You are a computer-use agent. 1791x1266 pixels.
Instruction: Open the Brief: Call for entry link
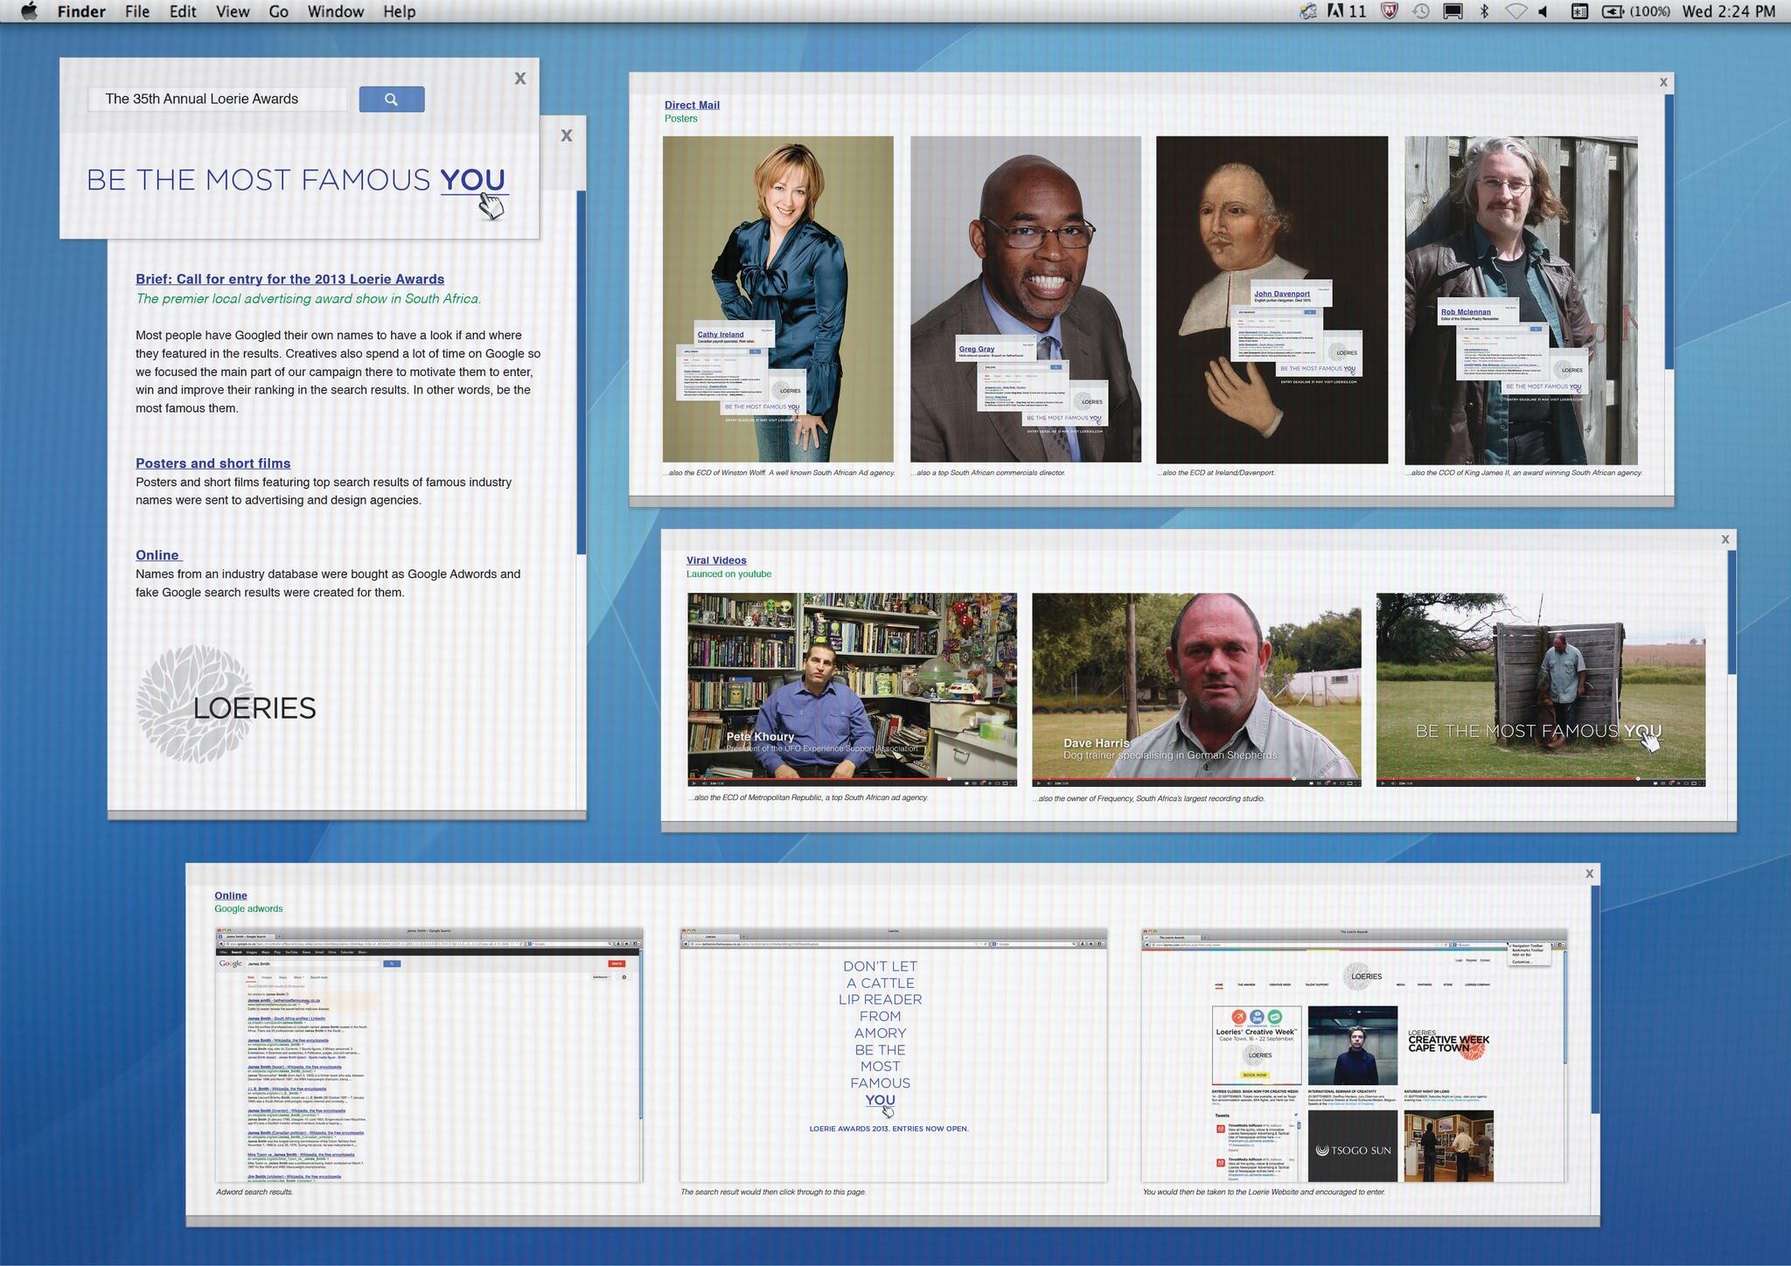click(289, 279)
